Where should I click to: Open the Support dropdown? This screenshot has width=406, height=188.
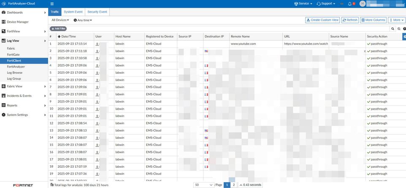(x=326, y=4)
